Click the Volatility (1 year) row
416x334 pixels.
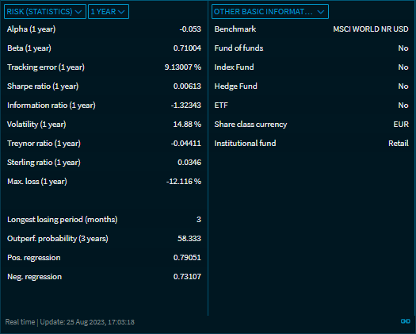point(104,125)
